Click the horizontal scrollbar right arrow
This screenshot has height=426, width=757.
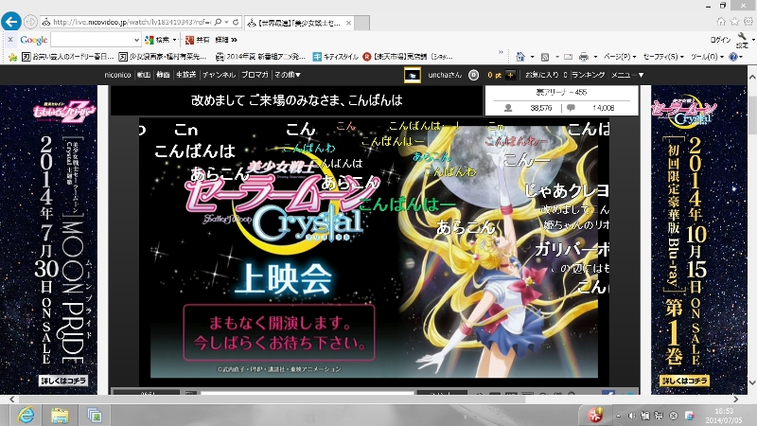pos(736,399)
